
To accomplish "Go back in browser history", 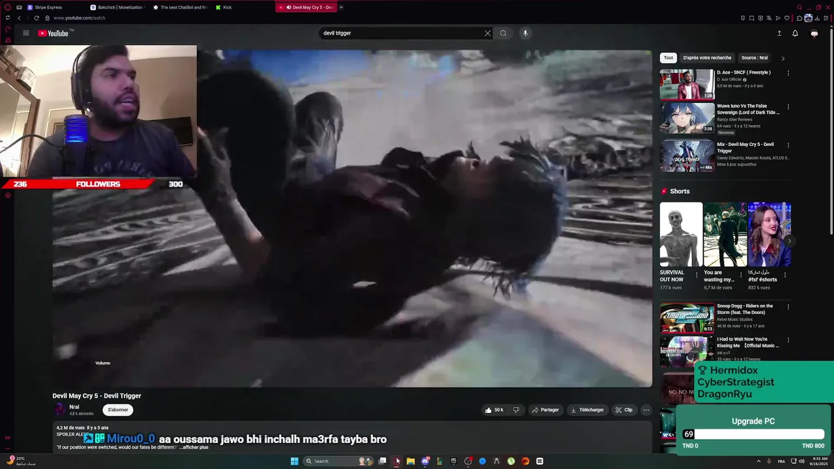I will click(19, 18).
